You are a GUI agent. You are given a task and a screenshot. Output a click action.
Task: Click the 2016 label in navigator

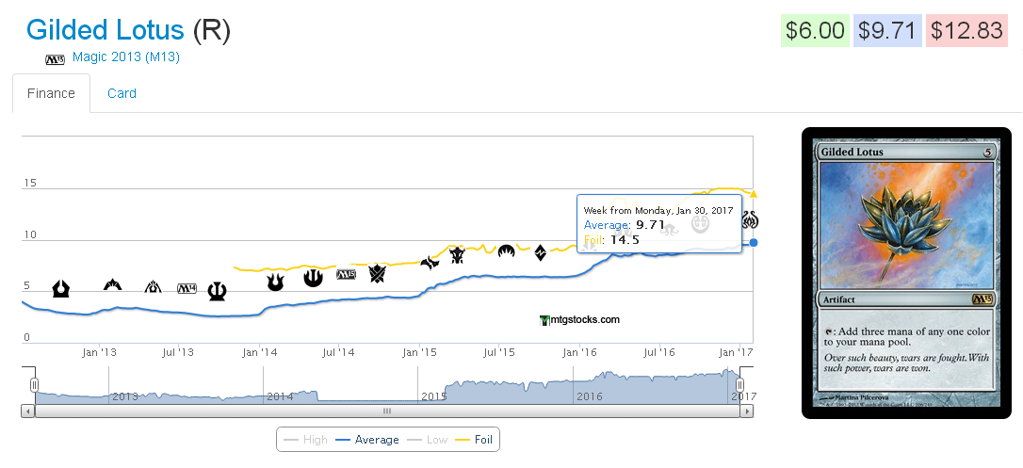click(589, 395)
